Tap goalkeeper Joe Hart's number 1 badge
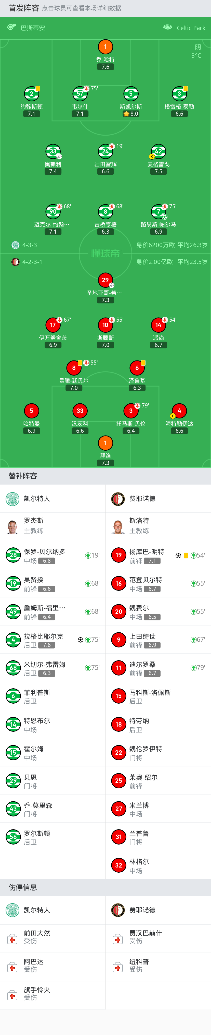The image size is (211, 1035). (106, 47)
